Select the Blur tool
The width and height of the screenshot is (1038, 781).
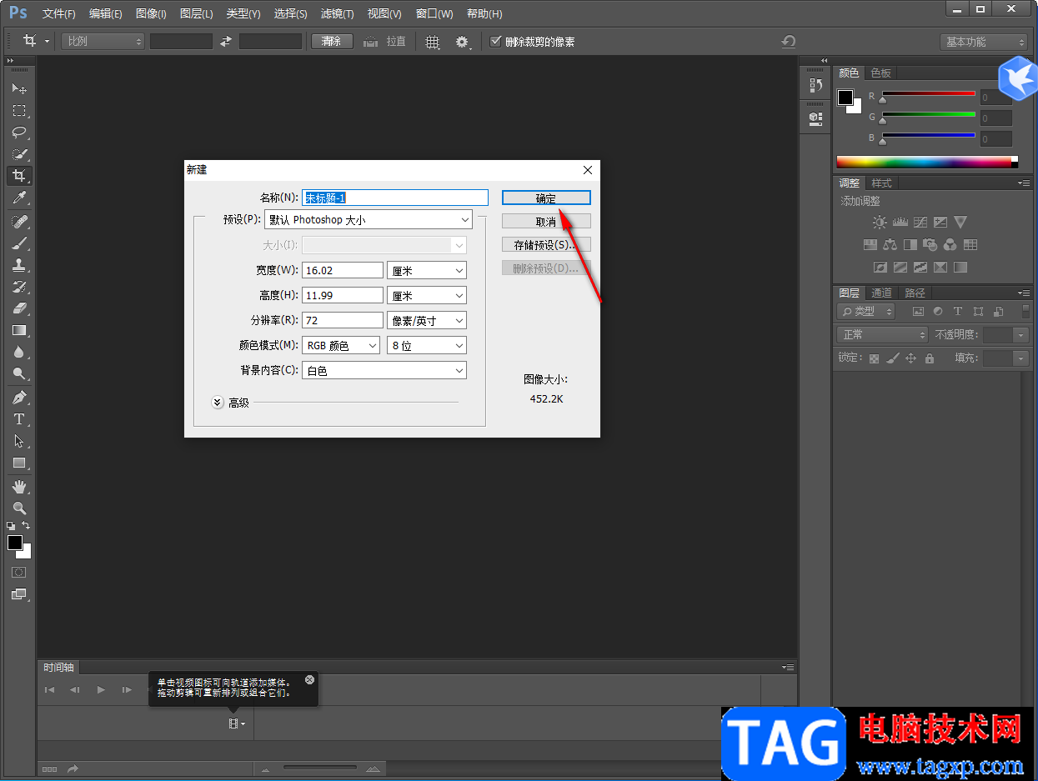pos(19,352)
